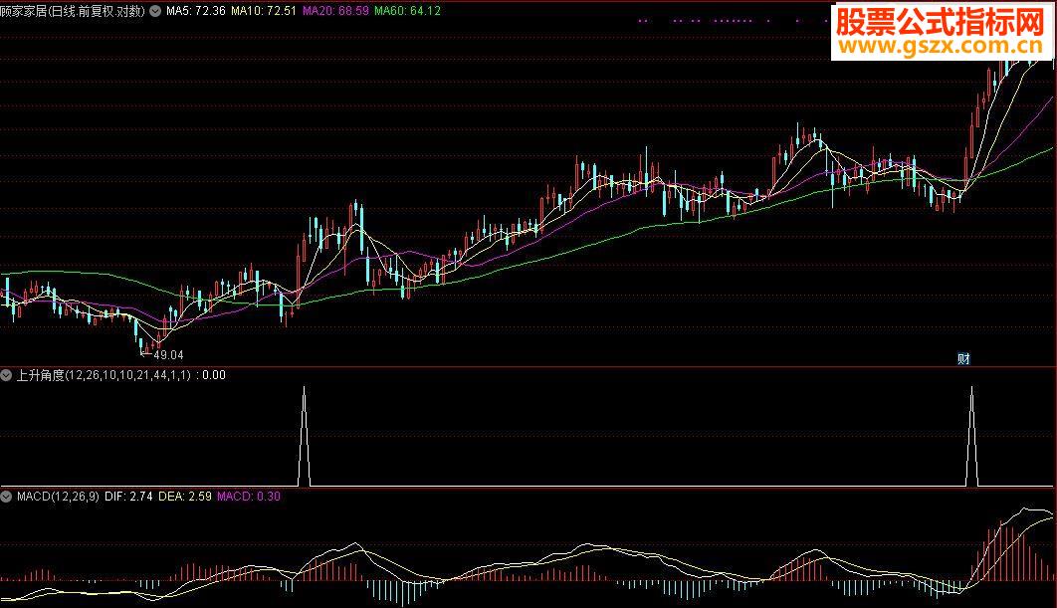Screen dimensions: 1057x608
Task: Click the 49.04 low price label
Action: [168, 354]
